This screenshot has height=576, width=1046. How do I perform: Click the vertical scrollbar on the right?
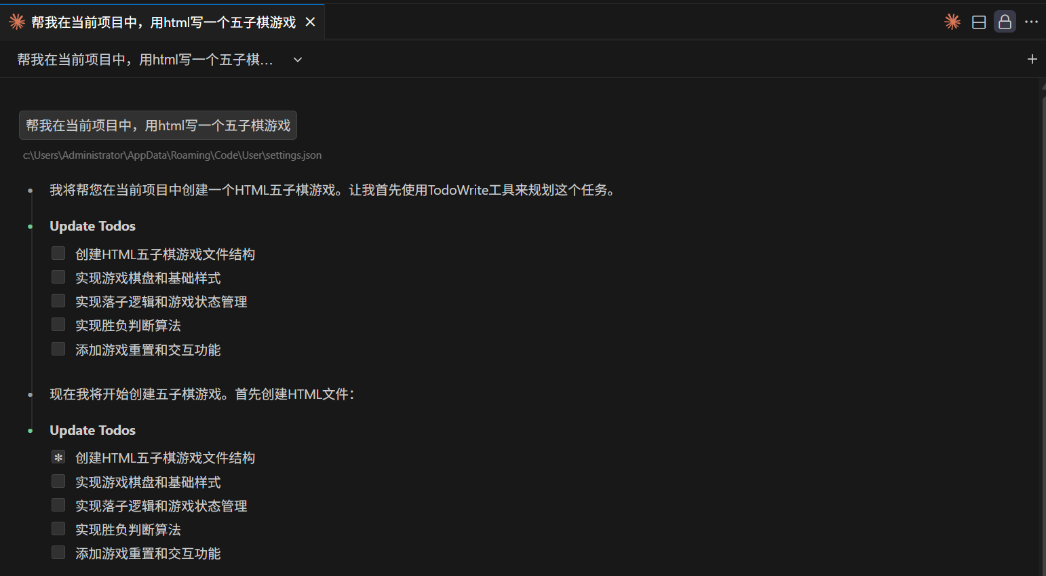click(x=1043, y=326)
